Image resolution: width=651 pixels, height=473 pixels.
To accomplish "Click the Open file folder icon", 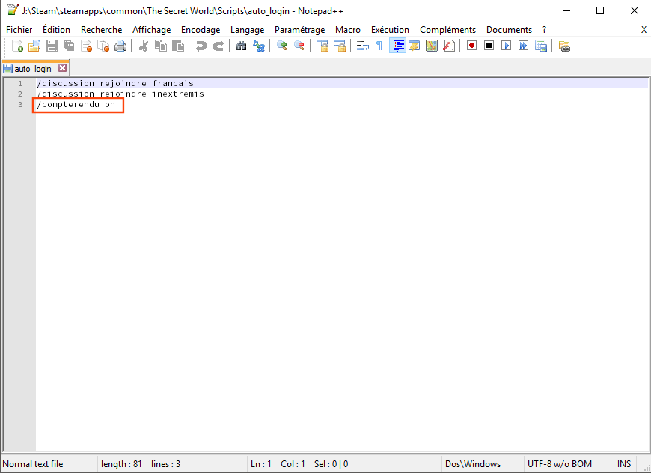I will (34, 46).
